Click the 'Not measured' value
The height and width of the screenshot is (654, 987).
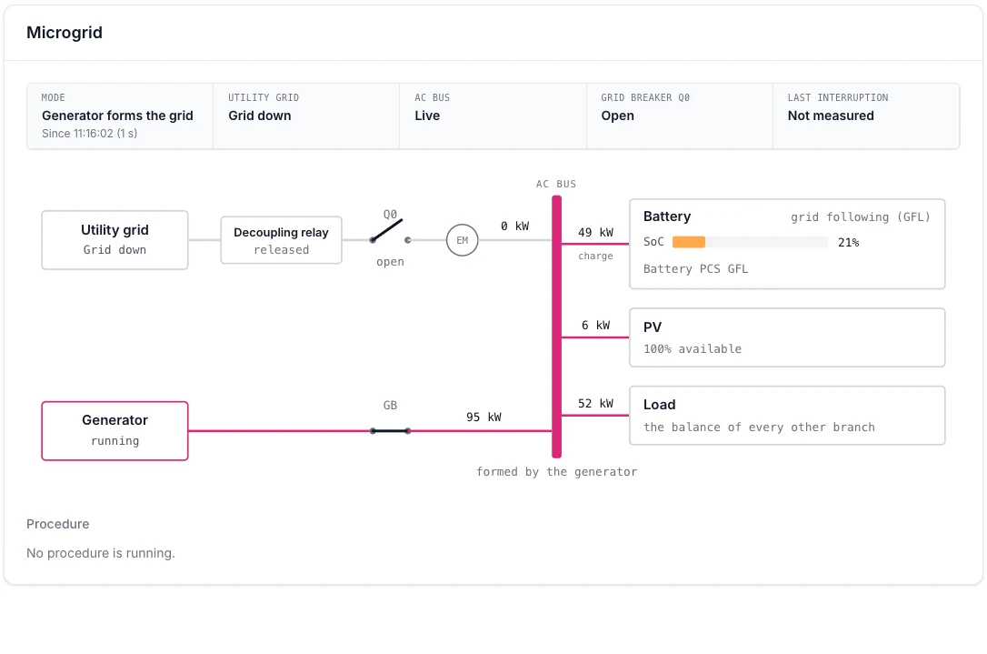831,116
